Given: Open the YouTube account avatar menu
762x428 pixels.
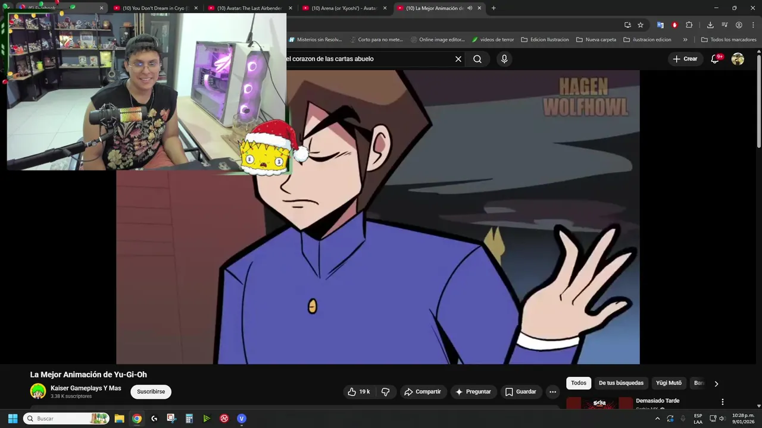Looking at the screenshot, I should (738, 59).
